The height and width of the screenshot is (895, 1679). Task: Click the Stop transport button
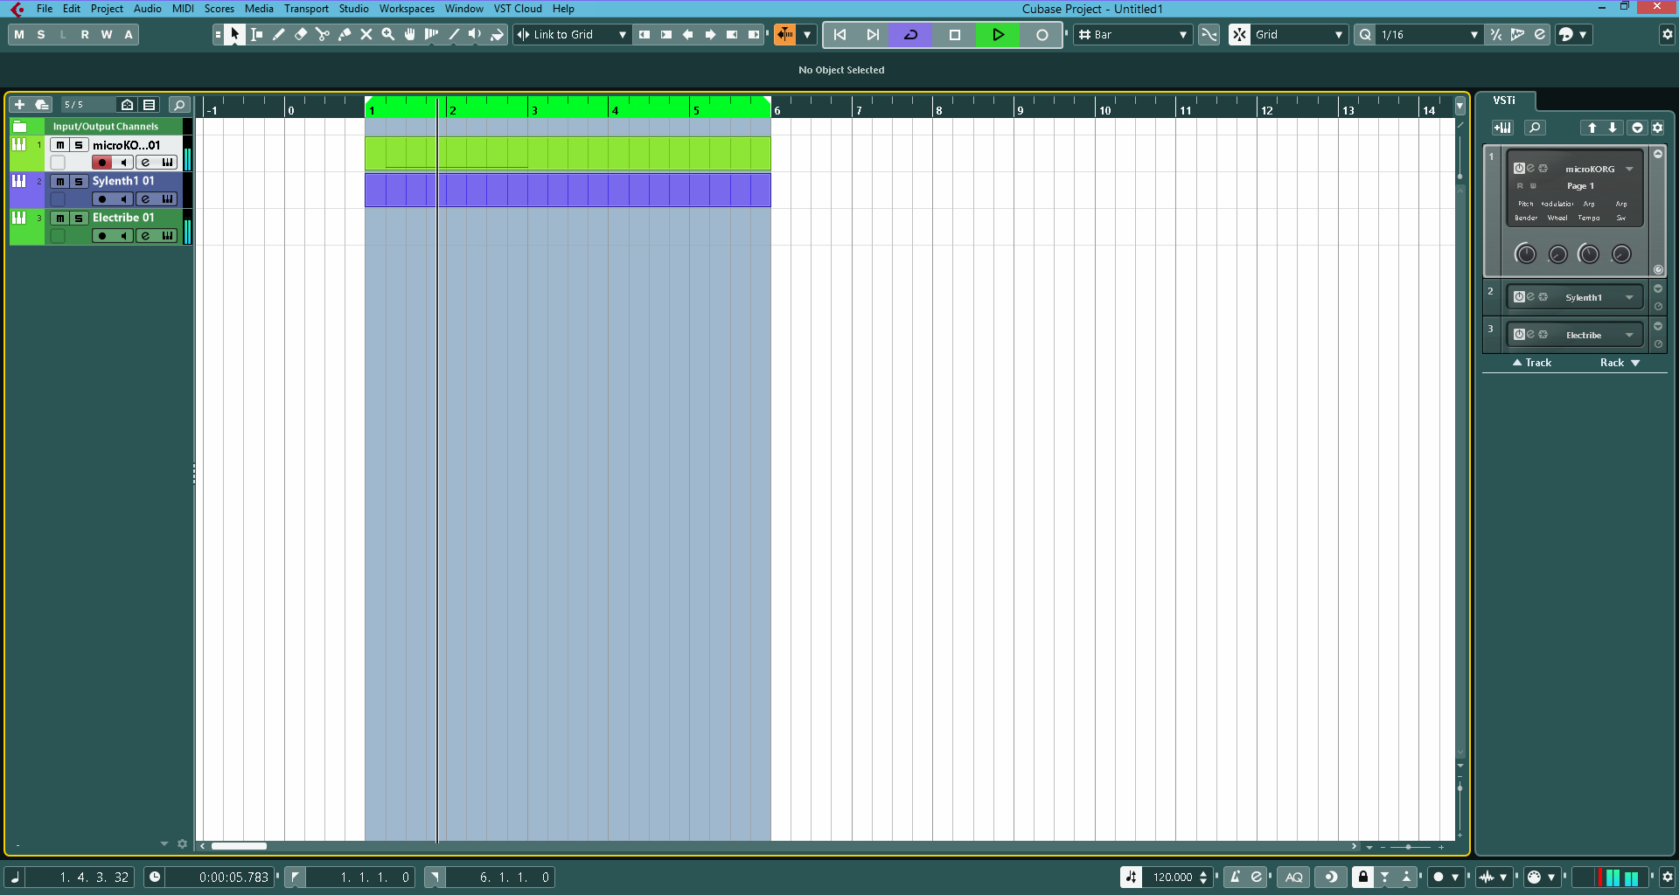(954, 34)
